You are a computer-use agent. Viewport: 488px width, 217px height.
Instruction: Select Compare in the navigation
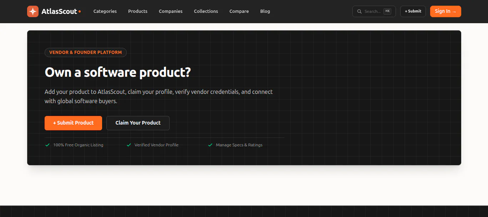tap(239, 11)
